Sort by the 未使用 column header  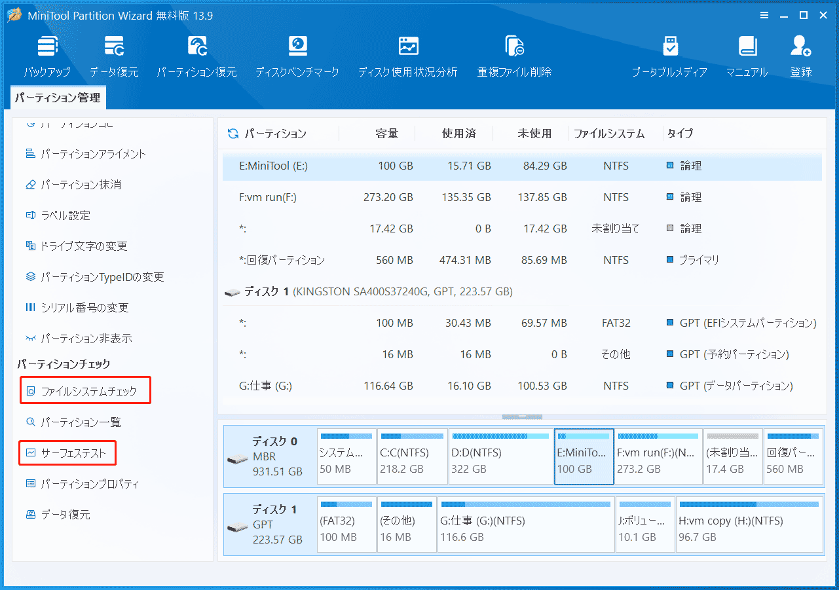click(x=534, y=134)
